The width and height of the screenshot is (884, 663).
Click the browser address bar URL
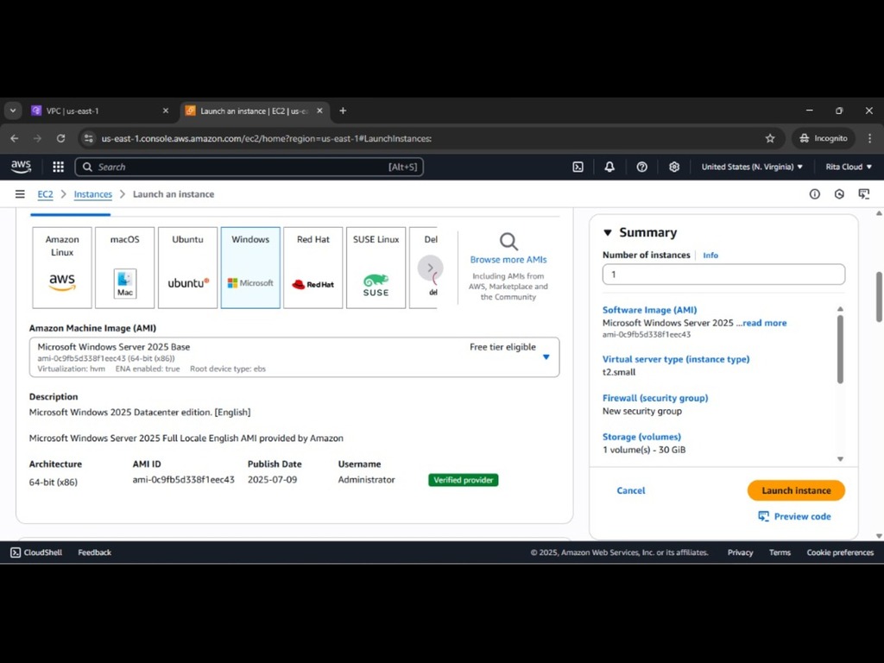[x=266, y=138]
